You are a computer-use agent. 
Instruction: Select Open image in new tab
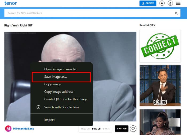coord(61,69)
